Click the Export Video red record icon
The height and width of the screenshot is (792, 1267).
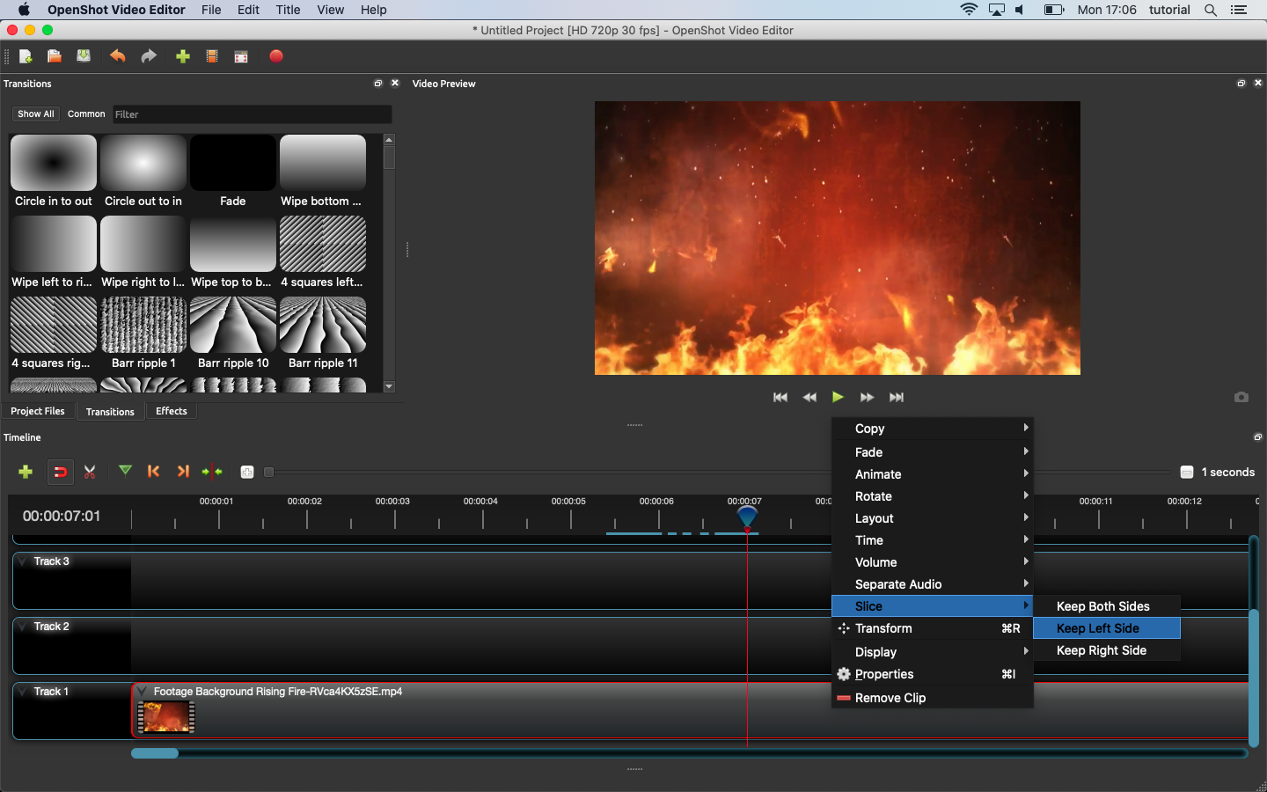tap(276, 56)
